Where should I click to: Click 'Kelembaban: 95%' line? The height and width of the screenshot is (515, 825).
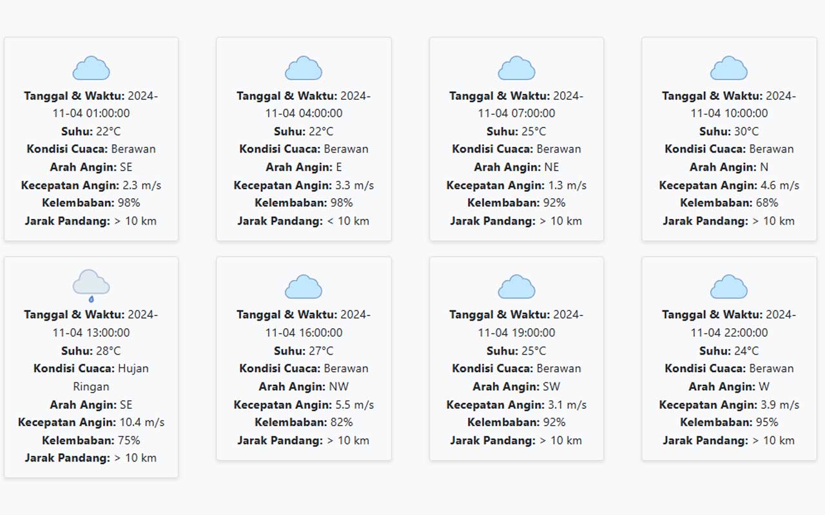[729, 423]
